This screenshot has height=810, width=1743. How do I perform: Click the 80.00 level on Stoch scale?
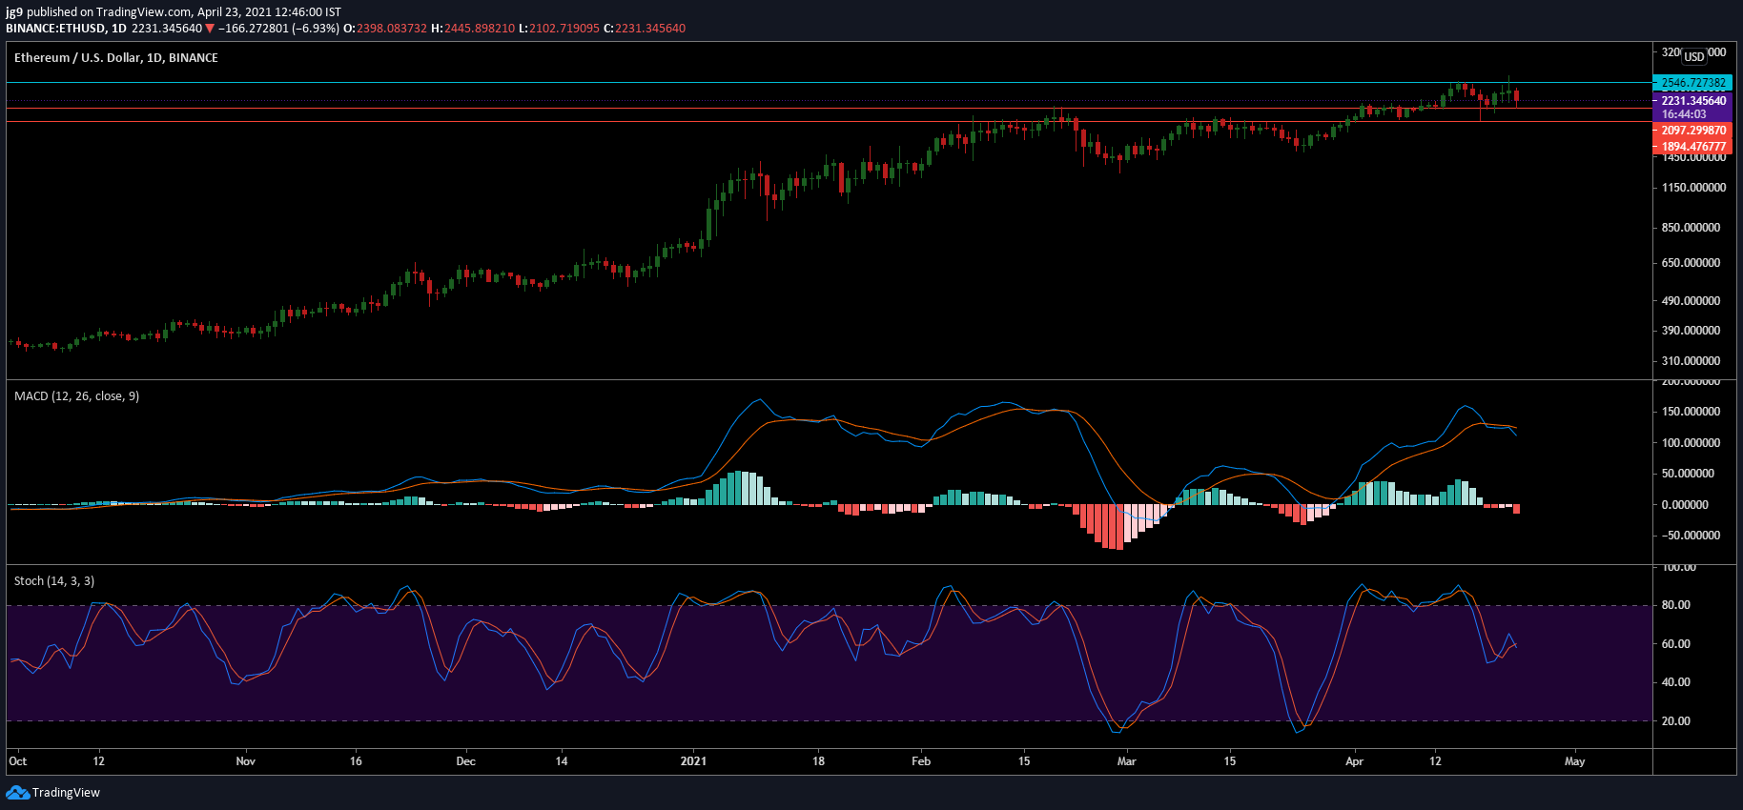pyautogui.click(x=1676, y=605)
